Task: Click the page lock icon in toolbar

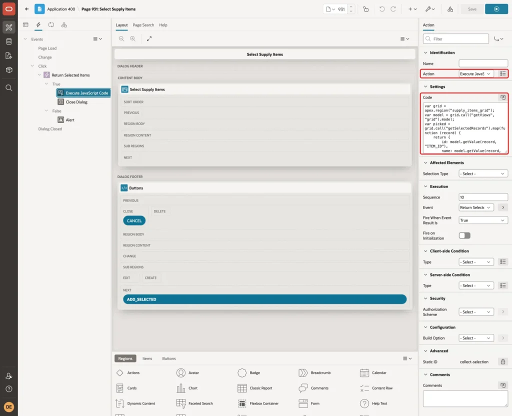Action: click(x=365, y=9)
